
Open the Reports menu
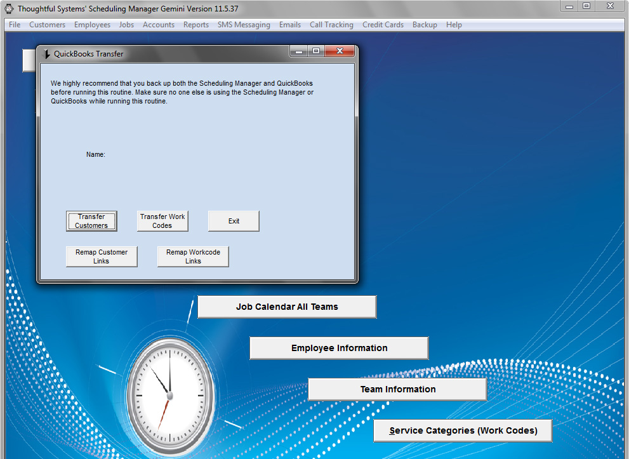tap(195, 25)
